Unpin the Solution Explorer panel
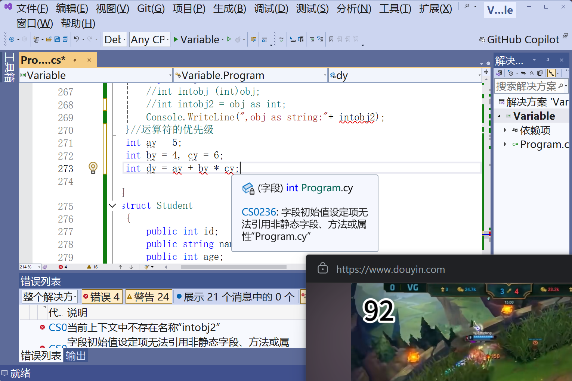This screenshot has width=572, height=381. tap(548, 60)
